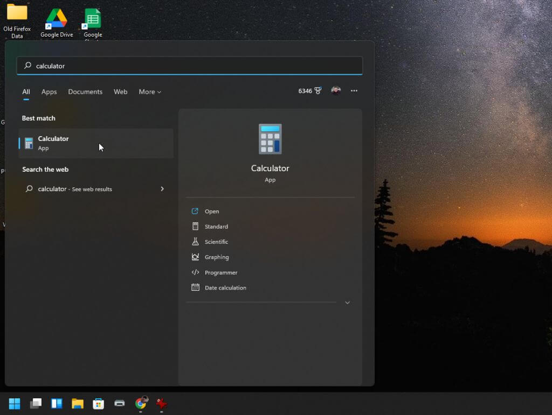Screen dimensions: 552x415
Task: Launch Calculator in Programmer mode
Action: [221, 273]
